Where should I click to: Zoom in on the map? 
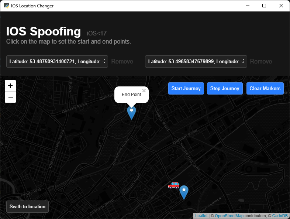(10, 86)
